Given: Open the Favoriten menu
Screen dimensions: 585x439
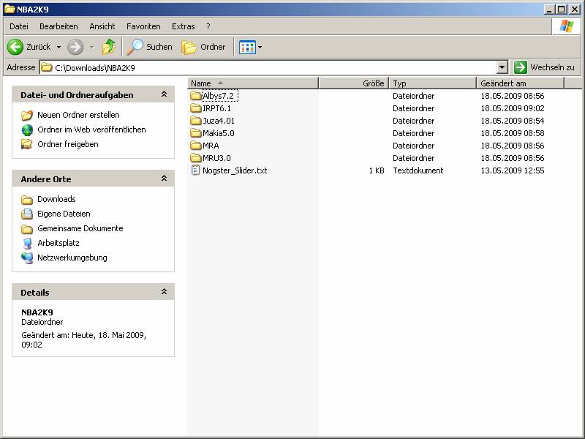Looking at the screenshot, I should (143, 26).
